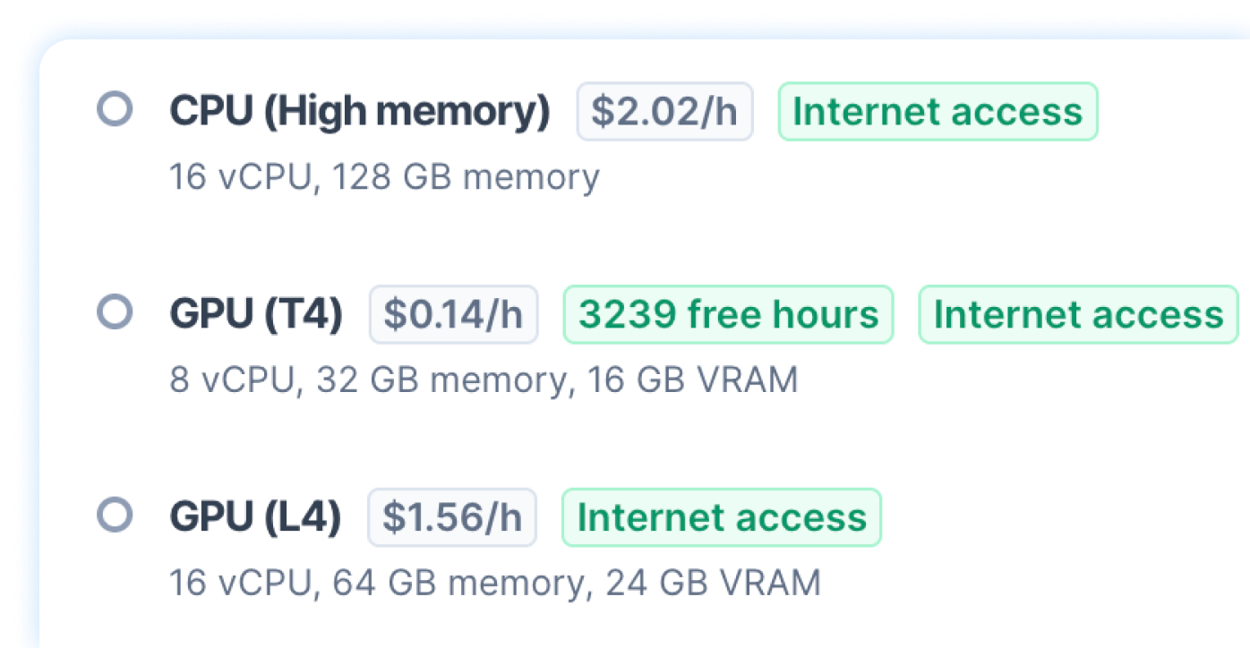The width and height of the screenshot is (1250, 648).
Task: Click the 128 GB memory text
Action: [x=466, y=177]
